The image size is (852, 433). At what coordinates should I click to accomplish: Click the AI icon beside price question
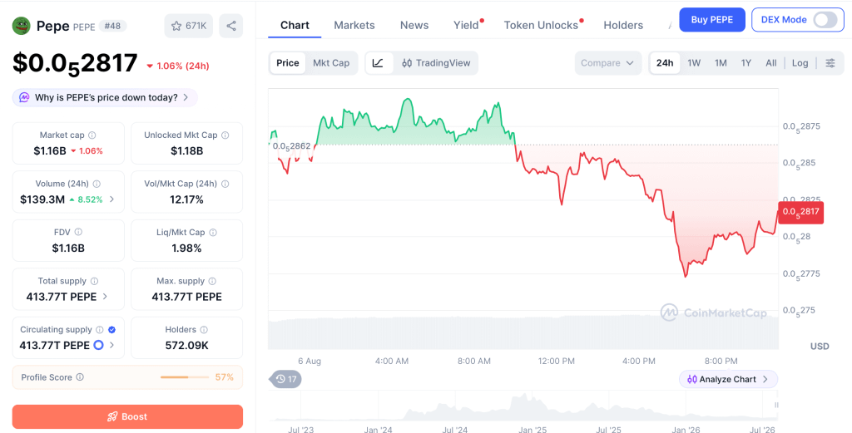point(24,98)
